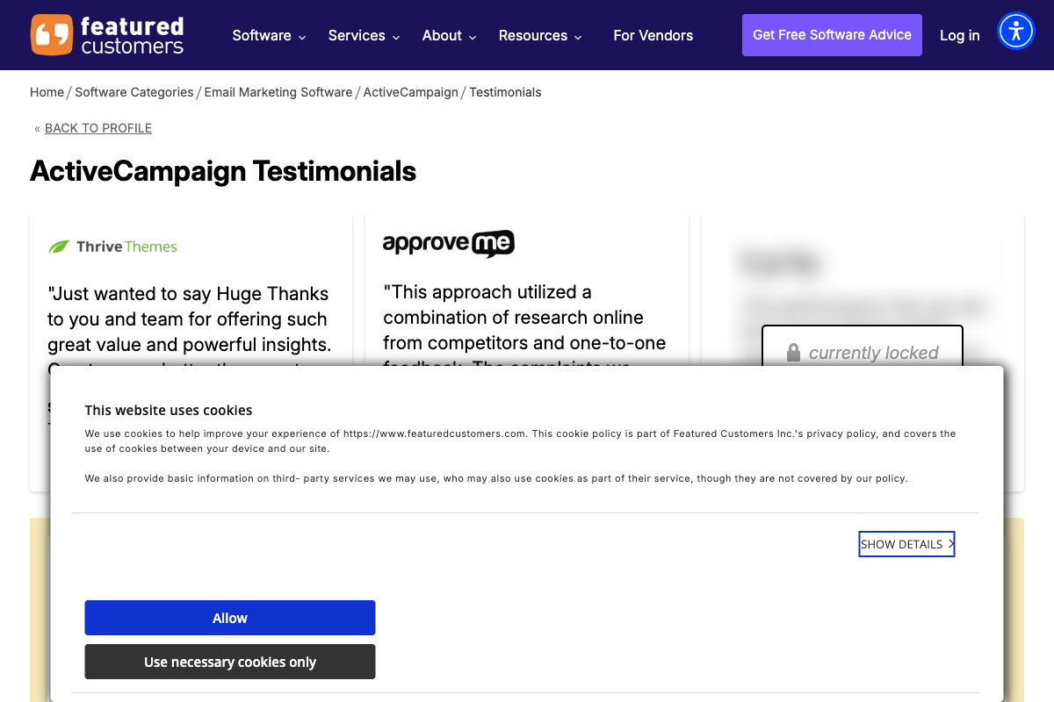Choose Use necessary cookies only

(229, 662)
